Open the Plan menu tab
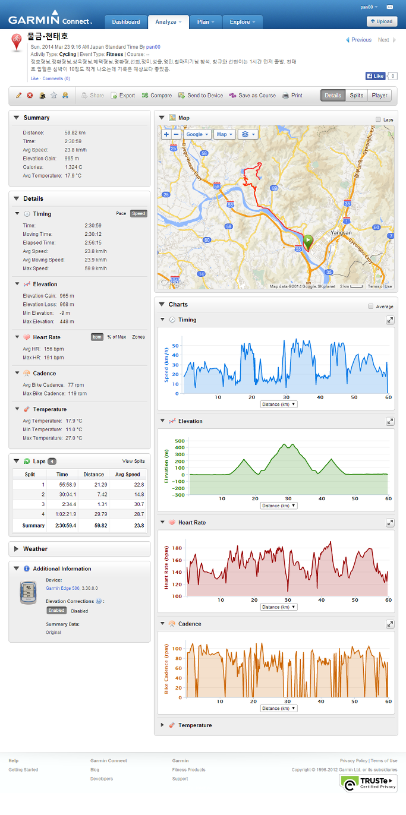The height and width of the screenshot is (815, 406). click(x=206, y=22)
